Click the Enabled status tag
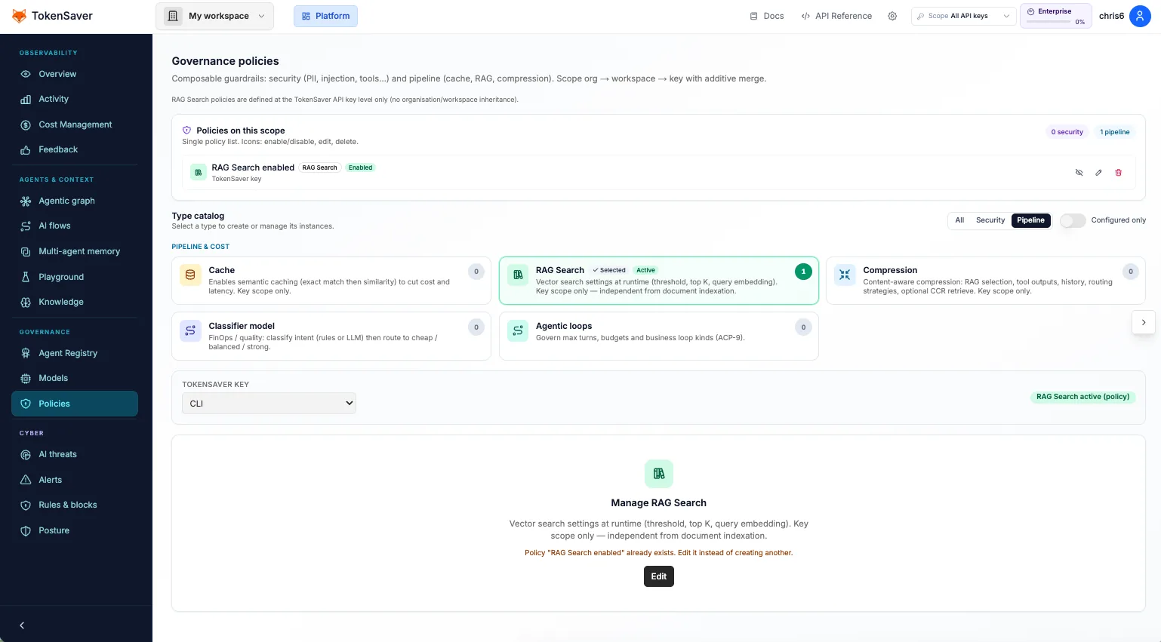Viewport: 1161px width, 642px height. point(360,167)
